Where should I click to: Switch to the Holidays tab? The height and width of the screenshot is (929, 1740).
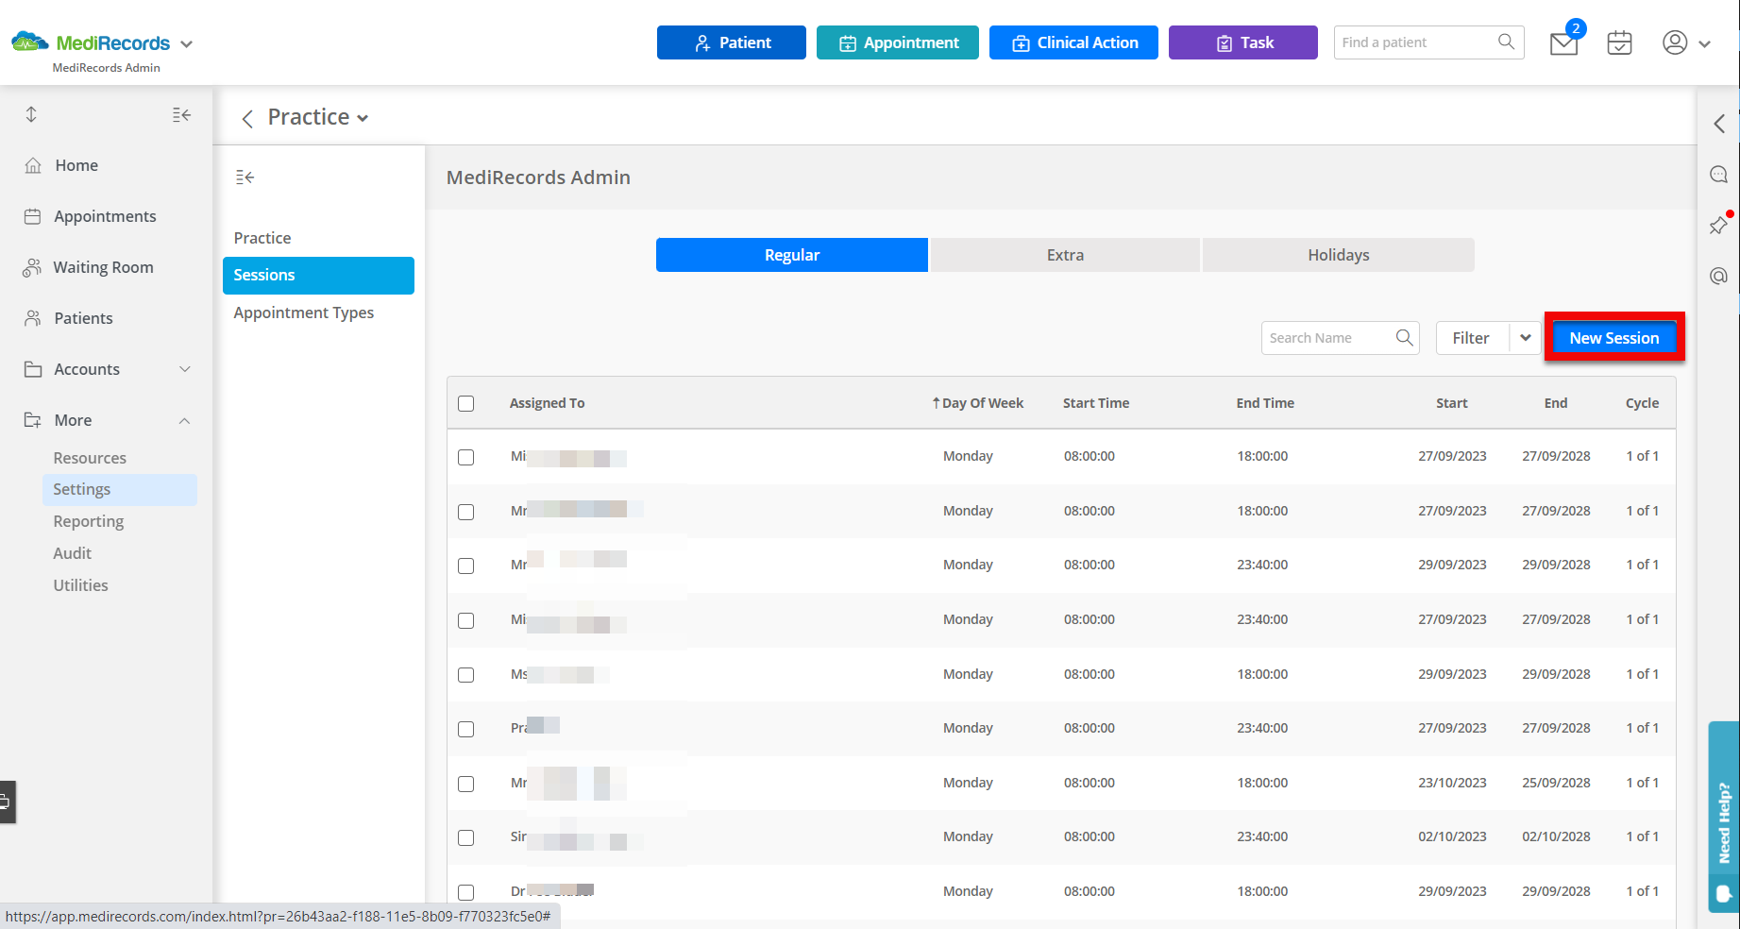coord(1338,255)
